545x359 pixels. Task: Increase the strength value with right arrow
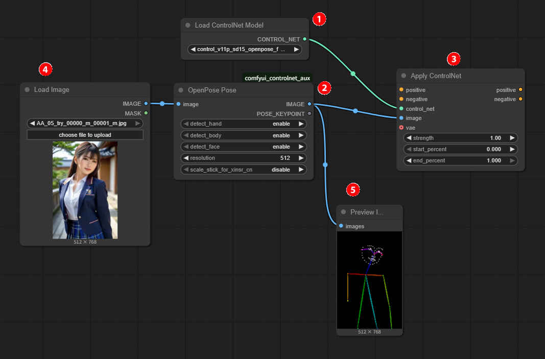tap(512, 138)
